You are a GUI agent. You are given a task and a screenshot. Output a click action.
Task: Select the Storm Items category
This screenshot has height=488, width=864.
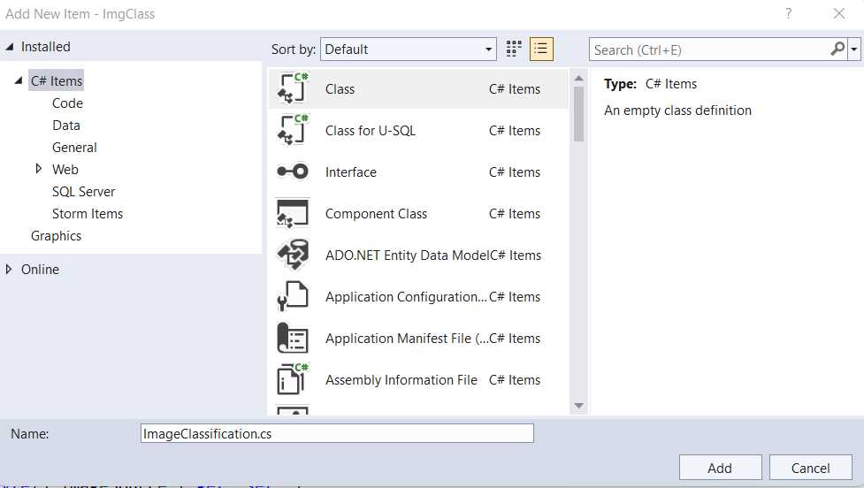(x=87, y=213)
